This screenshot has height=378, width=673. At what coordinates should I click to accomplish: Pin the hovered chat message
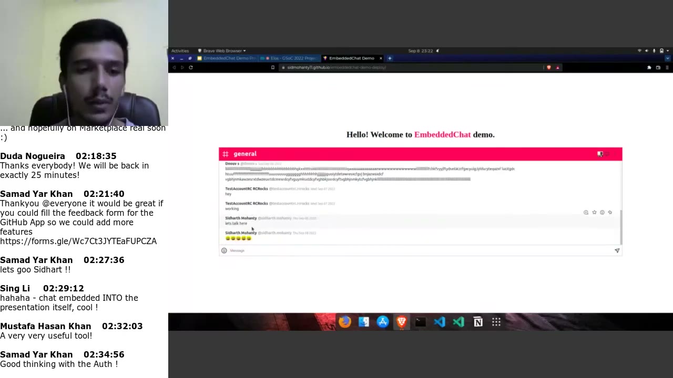(x=610, y=212)
